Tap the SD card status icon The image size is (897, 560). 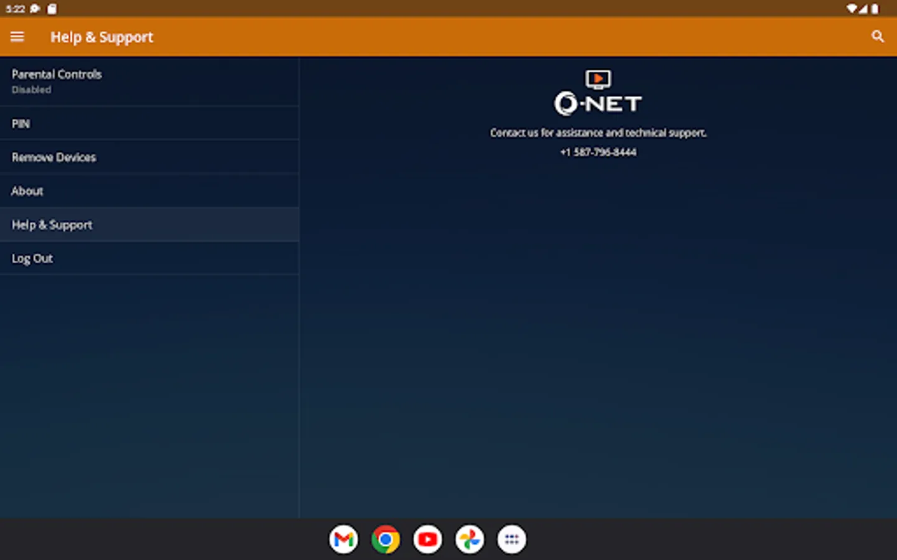pos(52,9)
